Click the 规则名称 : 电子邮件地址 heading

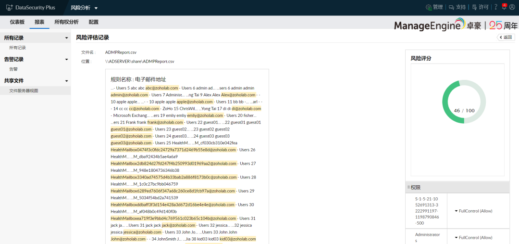click(x=138, y=79)
